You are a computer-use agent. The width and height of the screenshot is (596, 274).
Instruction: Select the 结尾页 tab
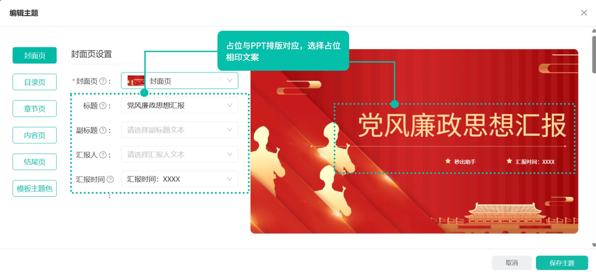pyautogui.click(x=34, y=162)
